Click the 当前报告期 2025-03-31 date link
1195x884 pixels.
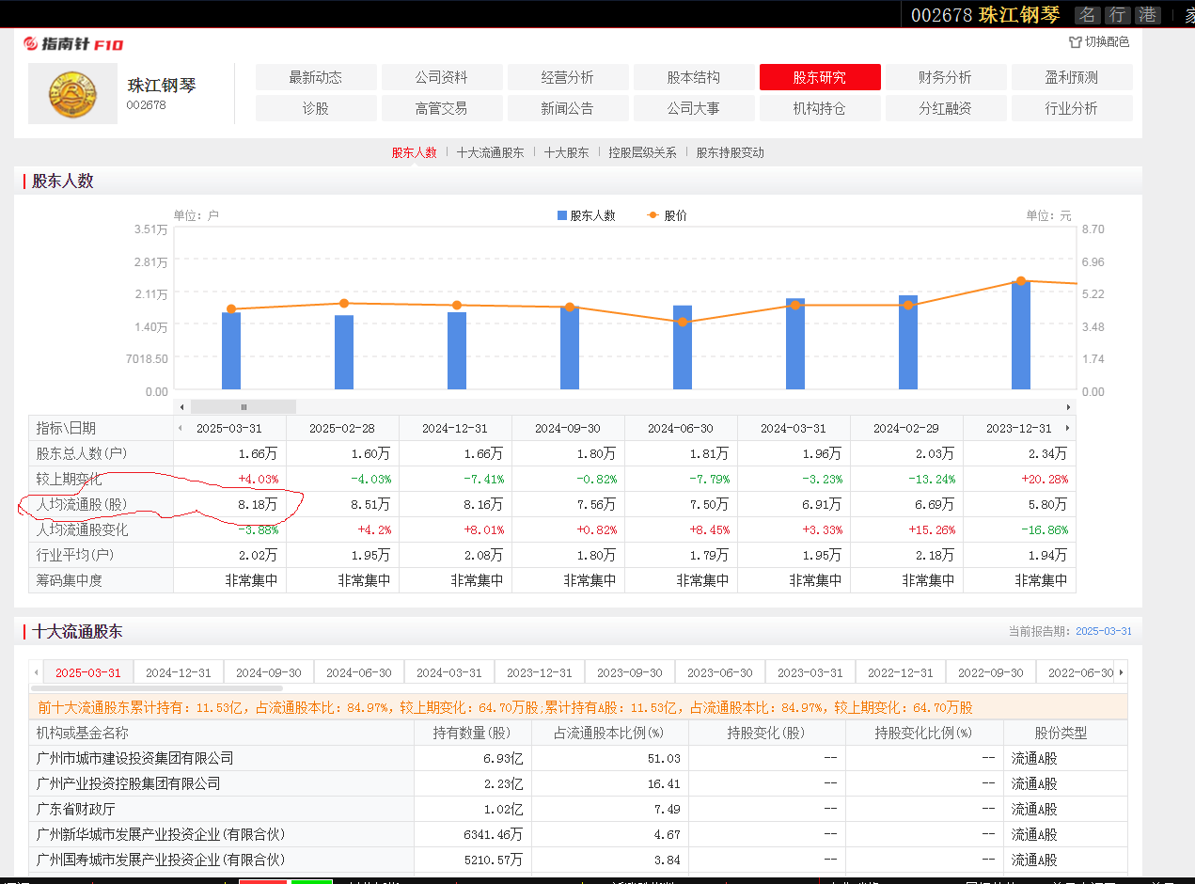(x=1104, y=631)
